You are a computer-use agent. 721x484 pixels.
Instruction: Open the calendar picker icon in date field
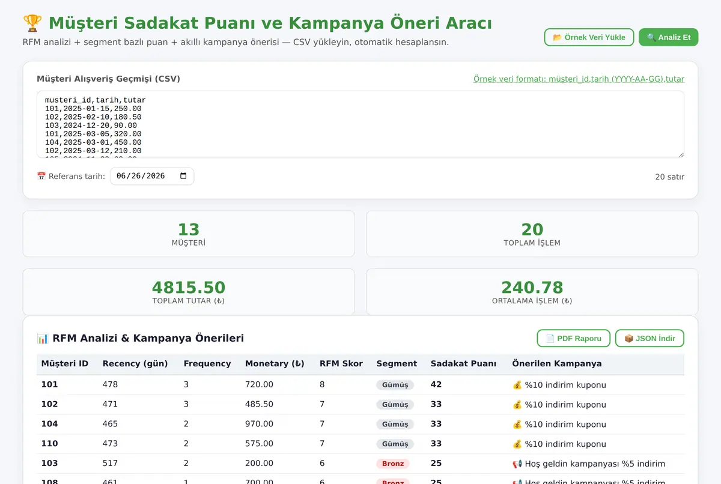tap(183, 176)
